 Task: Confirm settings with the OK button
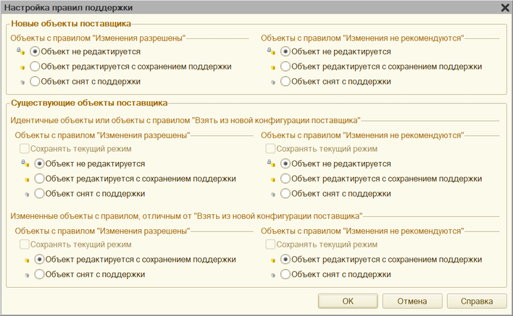[348, 301]
